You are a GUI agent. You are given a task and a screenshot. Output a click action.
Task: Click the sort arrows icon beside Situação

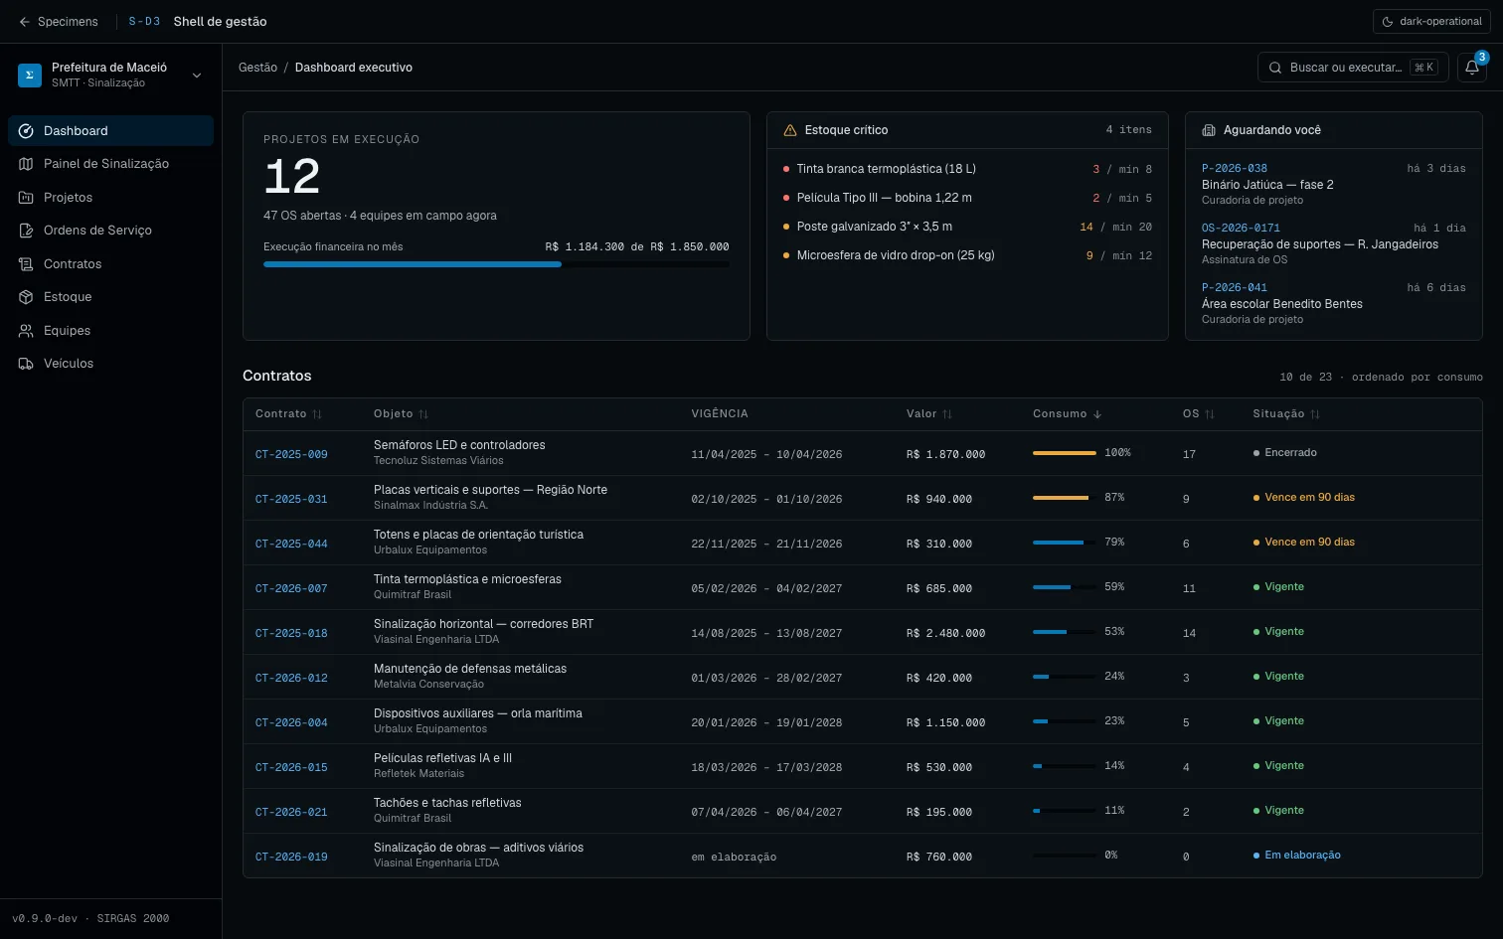point(1315,414)
